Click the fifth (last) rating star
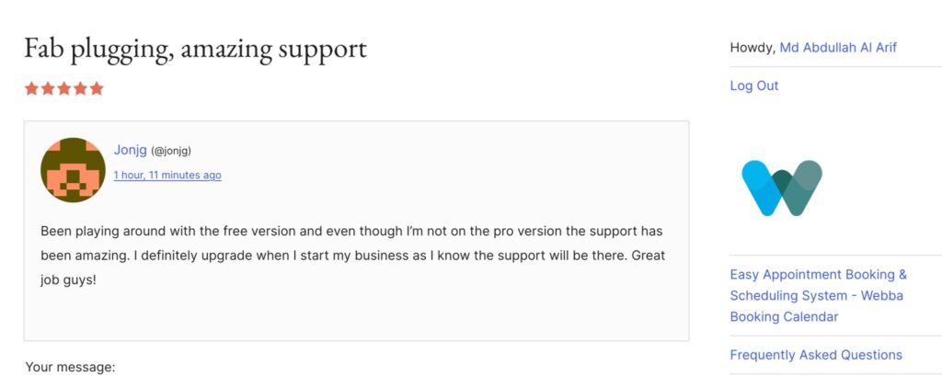 pos(97,89)
